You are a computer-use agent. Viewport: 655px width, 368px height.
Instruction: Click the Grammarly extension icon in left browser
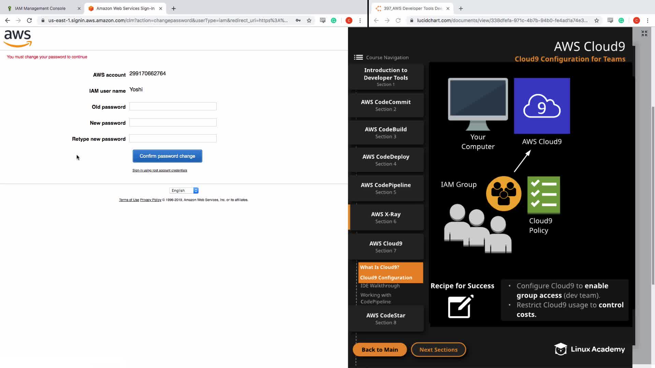pyautogui.click(x=334, y=20)
